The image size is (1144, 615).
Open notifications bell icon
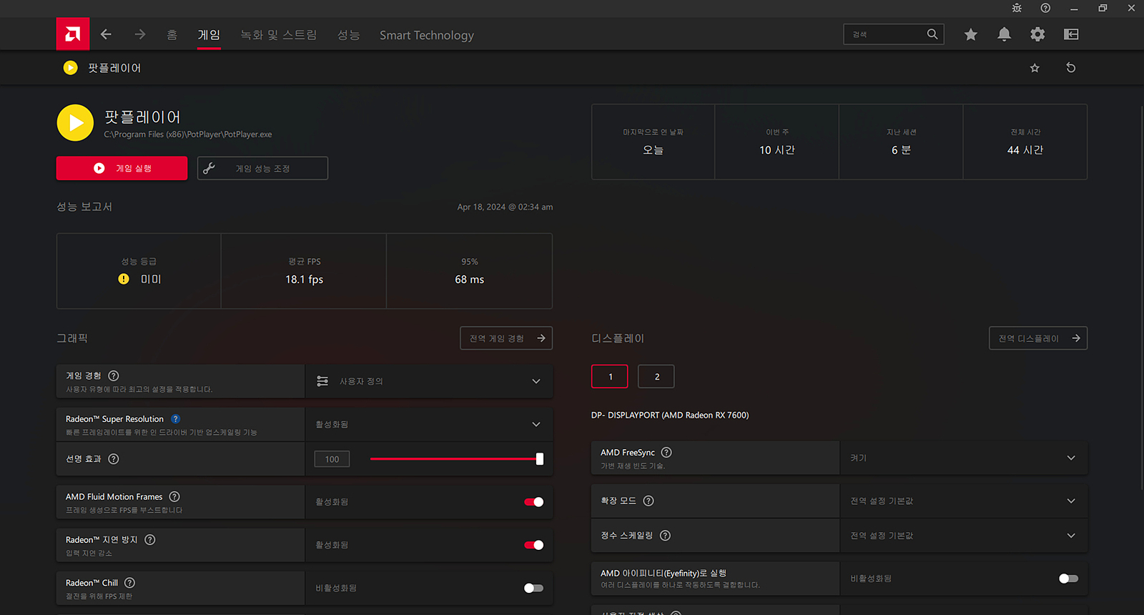click(1004, 34)
